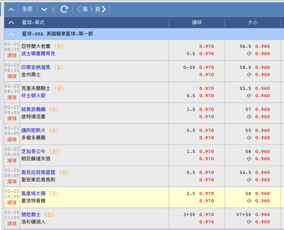Pick 亞特蘭大老鷹 handicap odds 0.970
284x230 pixels.
tap(207, 47)
